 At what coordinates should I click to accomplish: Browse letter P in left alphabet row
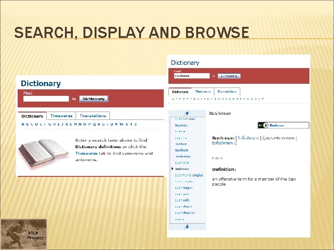click(x=90, y=124)
